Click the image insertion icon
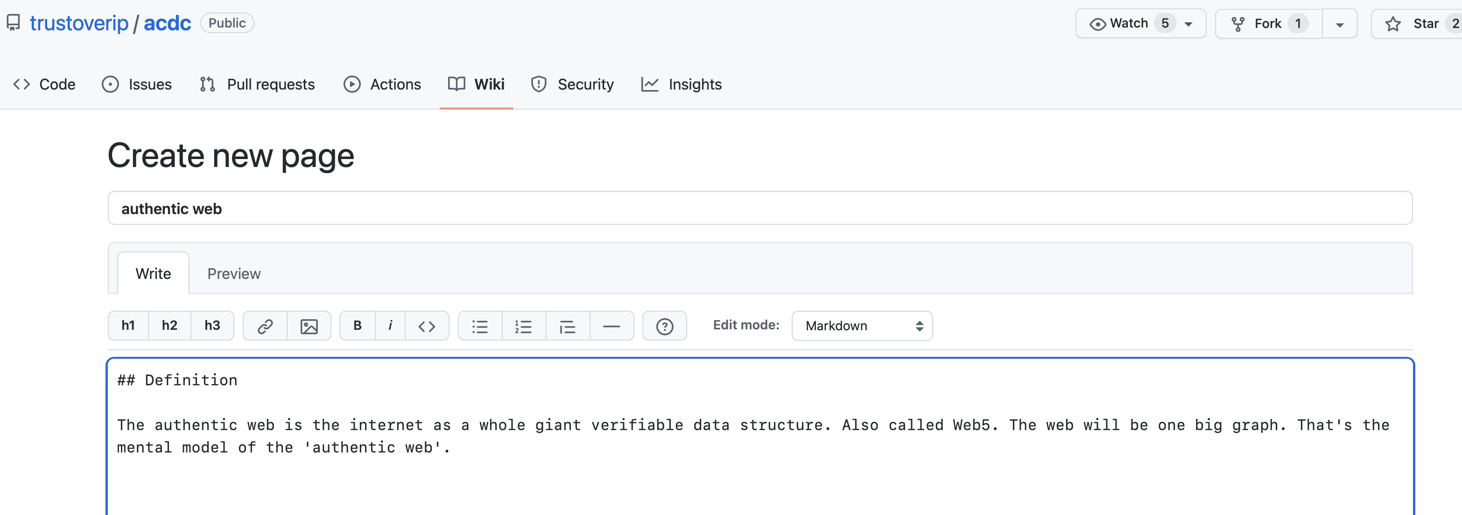Image resolution: width=1462 pixels, height=515 pixels. pos(309,325)
